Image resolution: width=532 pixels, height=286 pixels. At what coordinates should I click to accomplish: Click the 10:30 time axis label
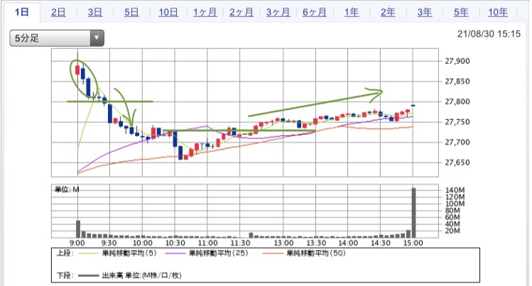point(175,243)
